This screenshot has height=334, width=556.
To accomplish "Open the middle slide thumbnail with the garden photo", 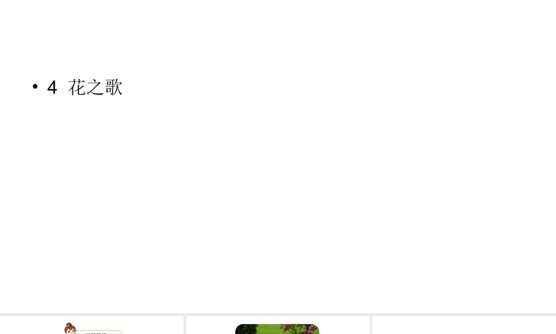I will point(277,325).
